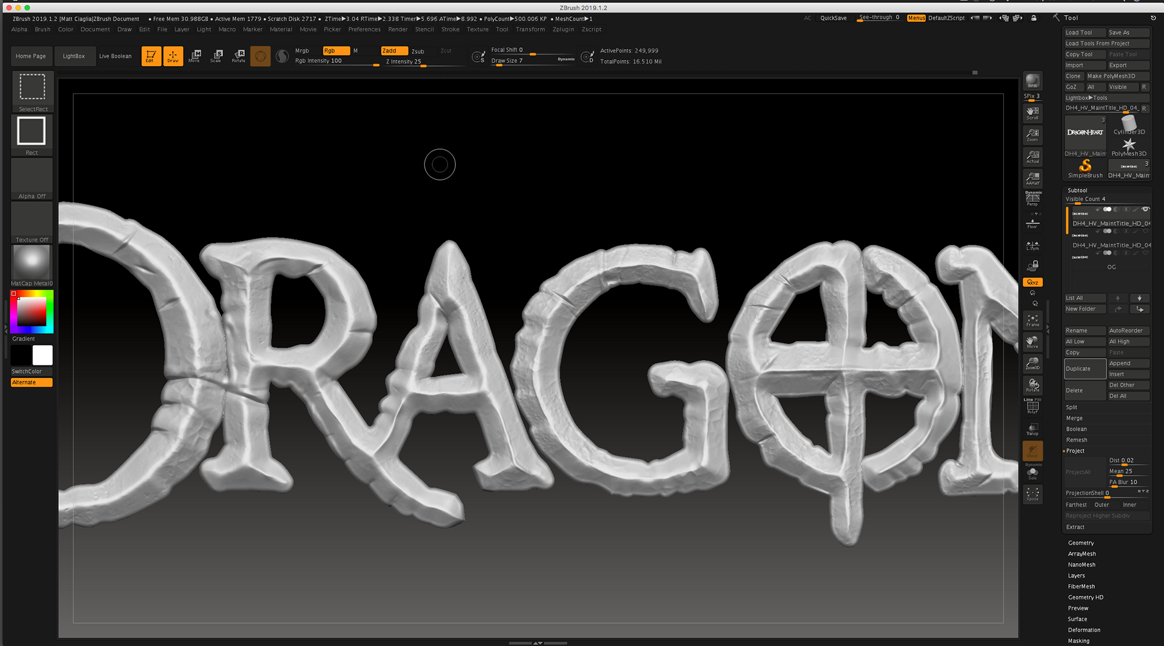Viewport: 1164px width, 646px height.
Task: Open the Xpose view icon
Action: [1032, 494]
